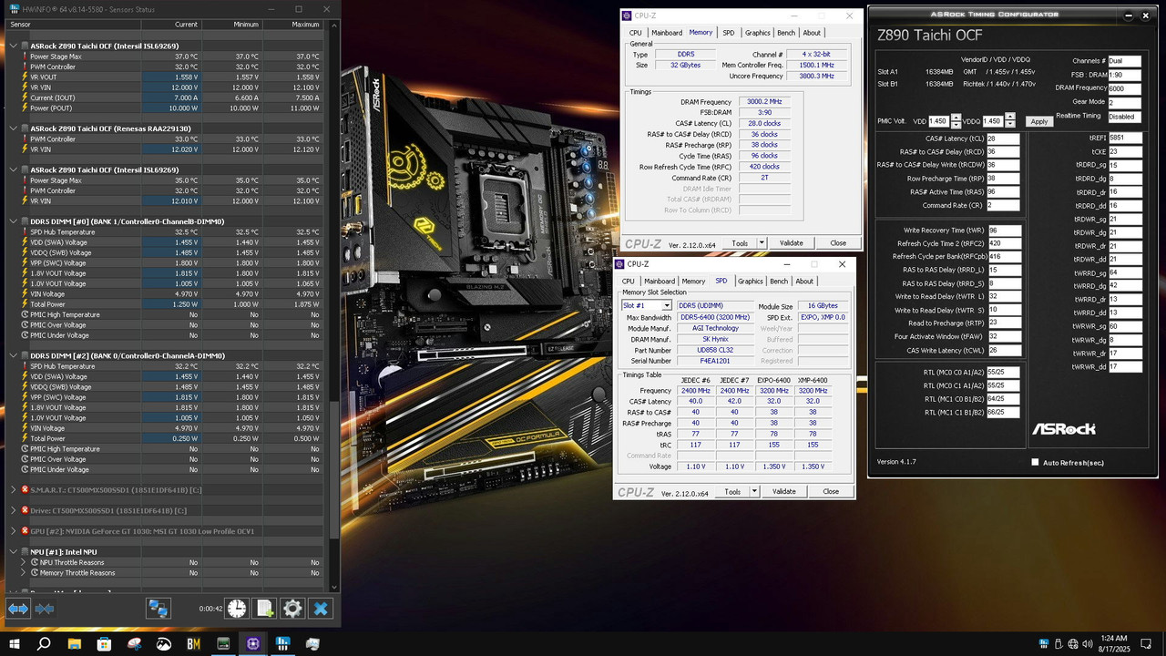
Task: Open the Slot #1 dropdown in CPU-Z SPD
Action: [667, 305]
